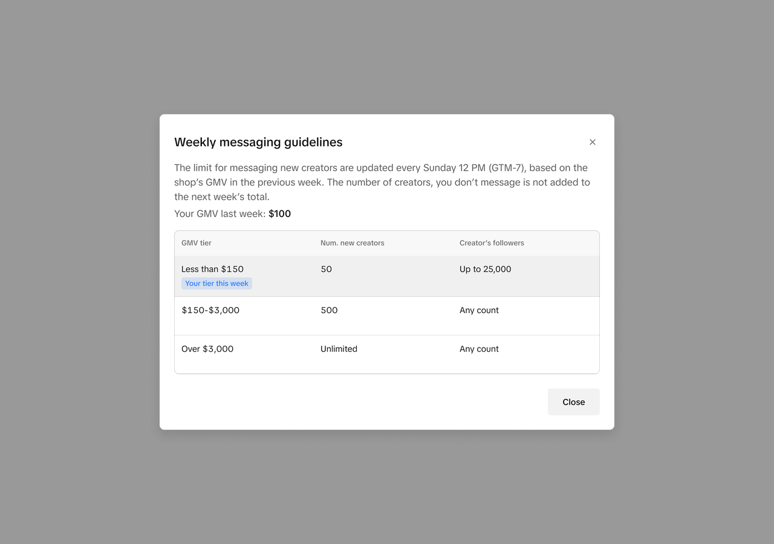Click the Up to 25,000 followers cell

pos(486,269)
